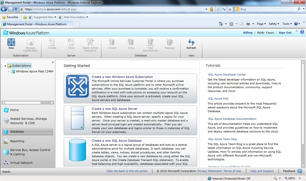Click Manage Certificates ribbon icon
306x181 pixels.
click(x=30, y=42)
